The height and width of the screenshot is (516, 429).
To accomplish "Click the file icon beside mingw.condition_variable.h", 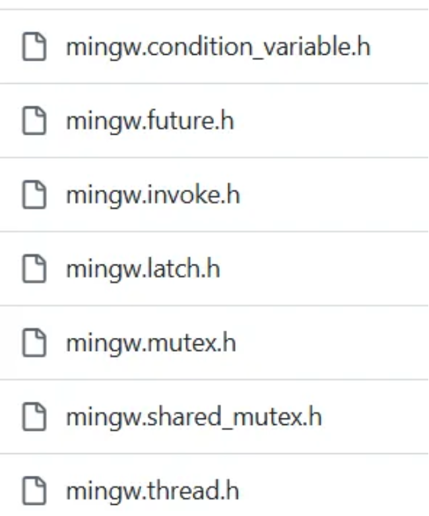I will point(34,46).
